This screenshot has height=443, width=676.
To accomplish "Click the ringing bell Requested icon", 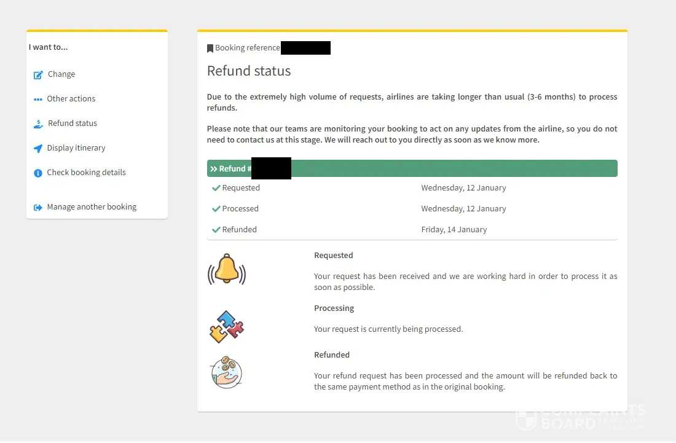I will [x=227, y=270].
